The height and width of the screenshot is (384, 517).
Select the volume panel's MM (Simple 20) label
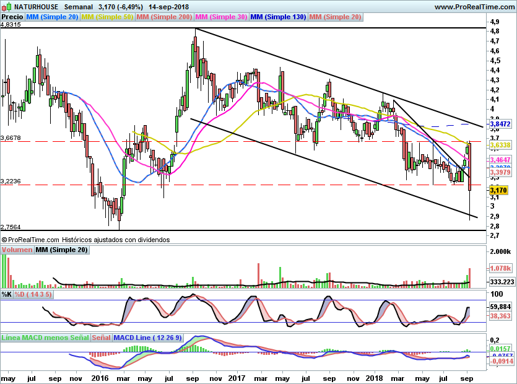click(61, 250)
